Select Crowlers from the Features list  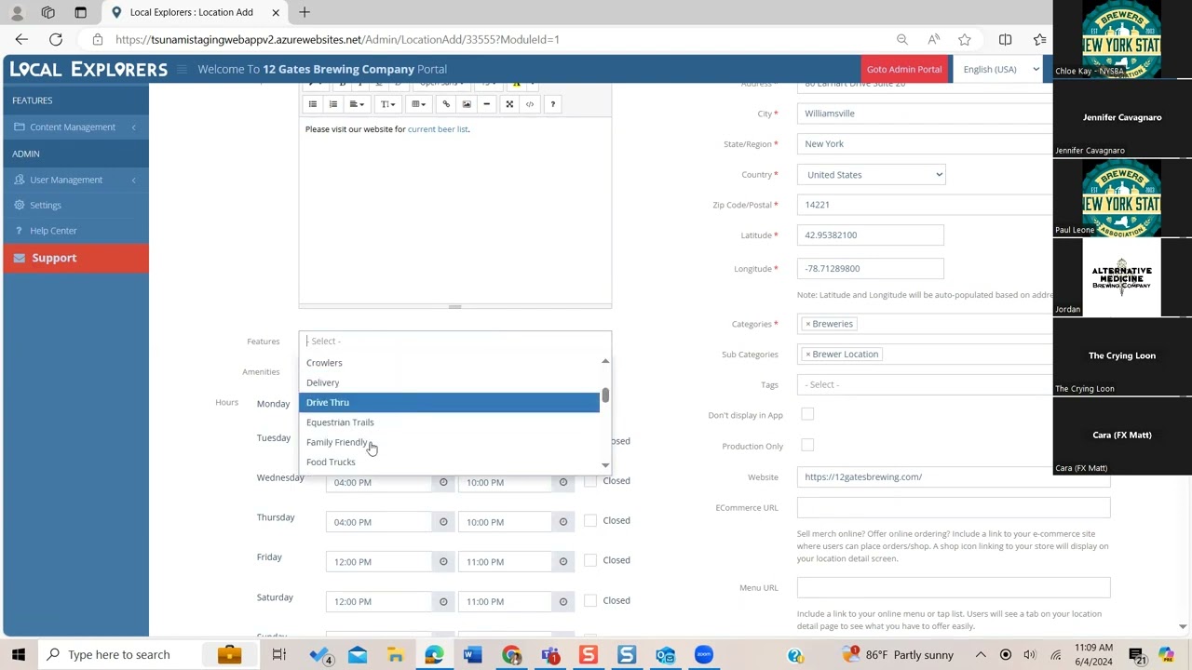[x=450, y=363]
